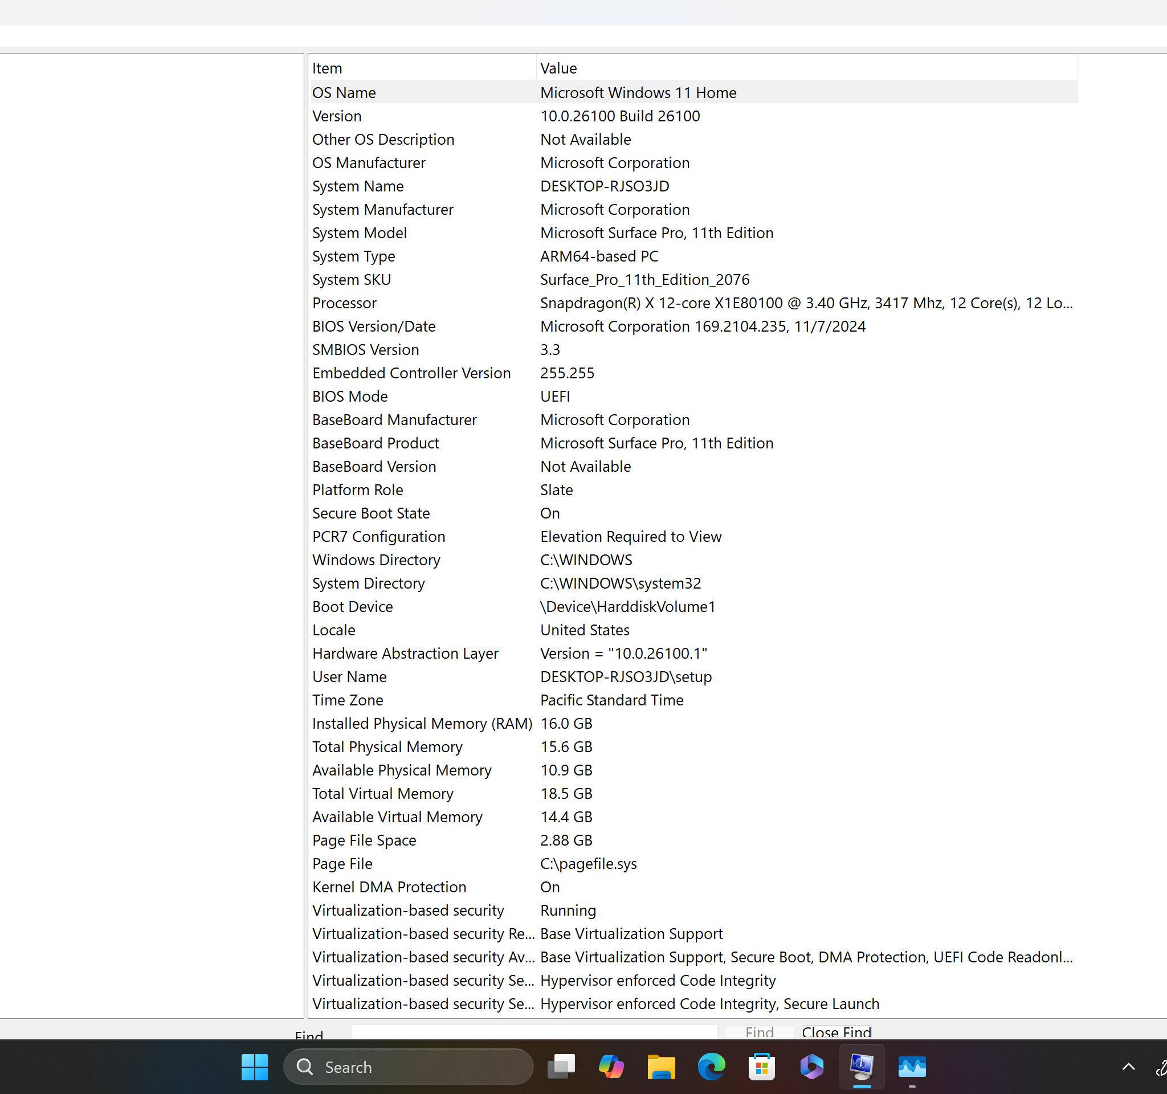Launch Copilot from the taskbar
Image resolution: width=1167 pixels, height=1094 pixels.
610,1067
